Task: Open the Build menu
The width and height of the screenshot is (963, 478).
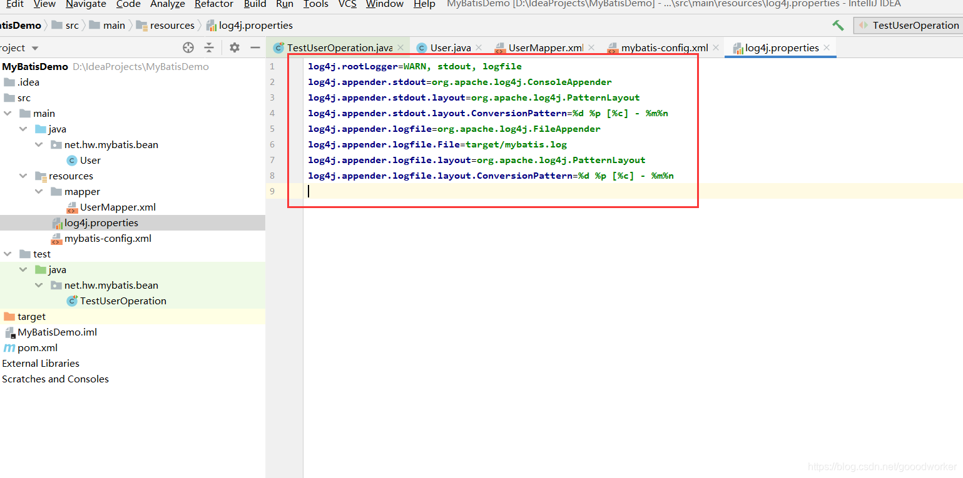Action: pos(255,4)
